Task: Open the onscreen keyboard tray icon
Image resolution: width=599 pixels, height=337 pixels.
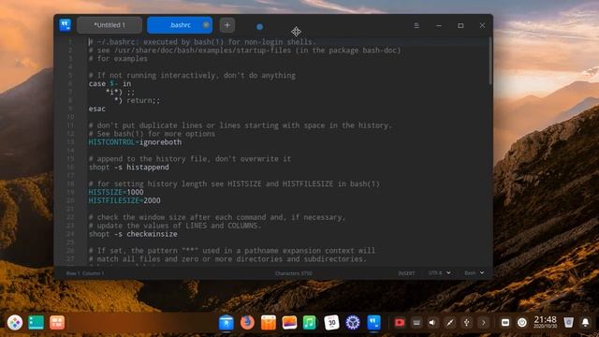Action: pyautogui.click(x=416, y=322)
